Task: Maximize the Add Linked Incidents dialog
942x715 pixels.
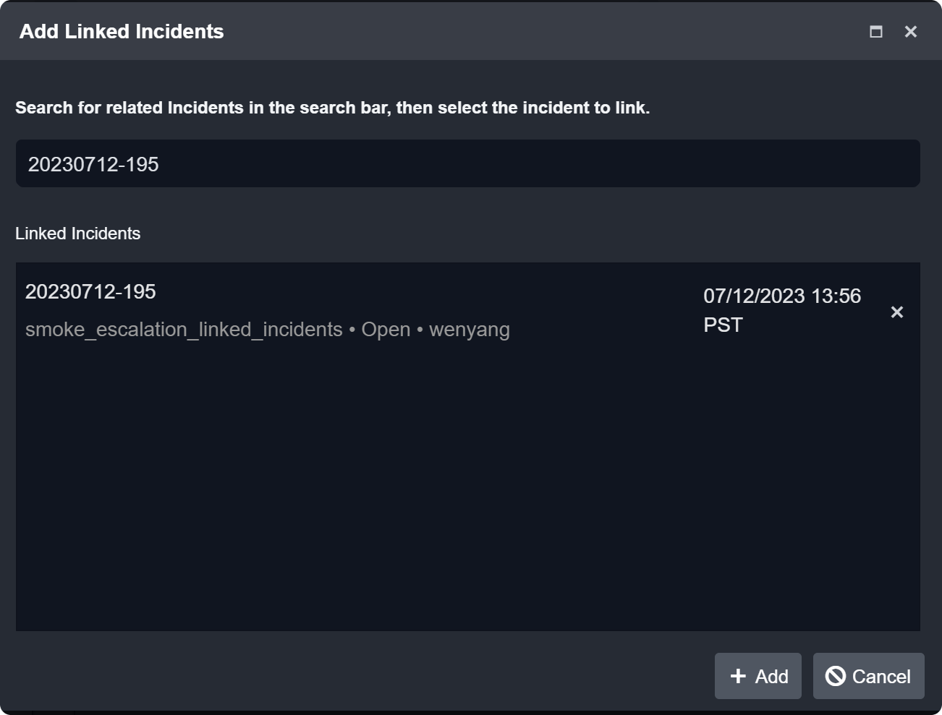Action: click(x=875, y=32)
